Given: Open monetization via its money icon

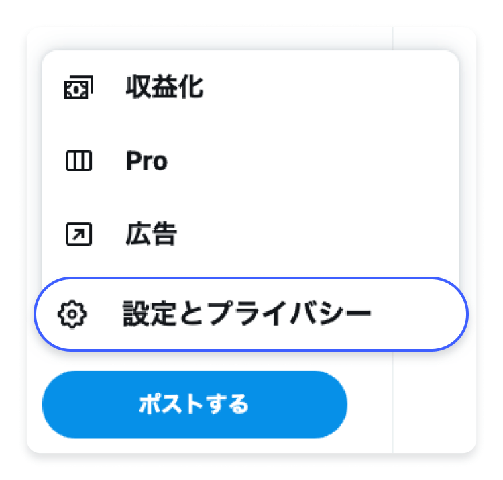Looking at the screenshot, I should coord(78,88).
